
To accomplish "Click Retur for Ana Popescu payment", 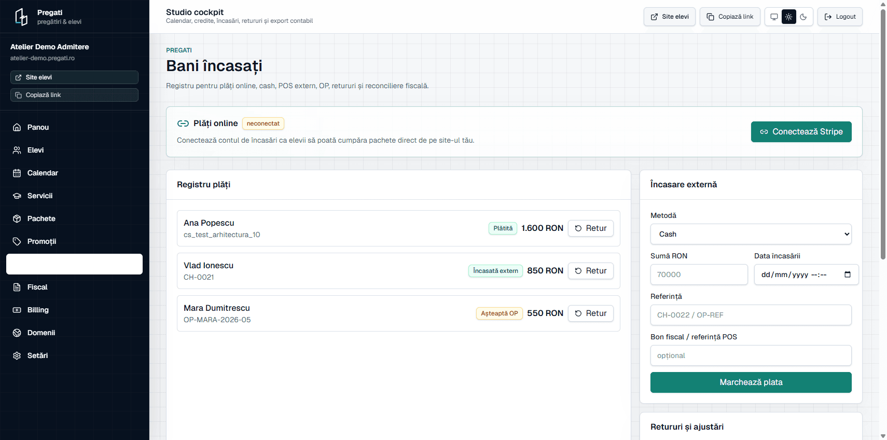I will pos(590,228).
